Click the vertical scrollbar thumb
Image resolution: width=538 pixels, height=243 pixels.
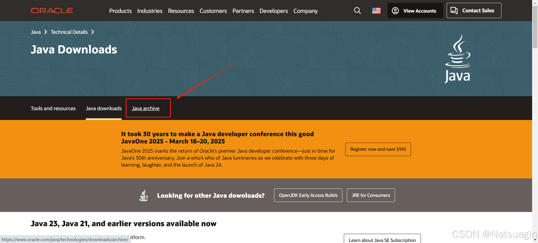(x=535, y=27)
